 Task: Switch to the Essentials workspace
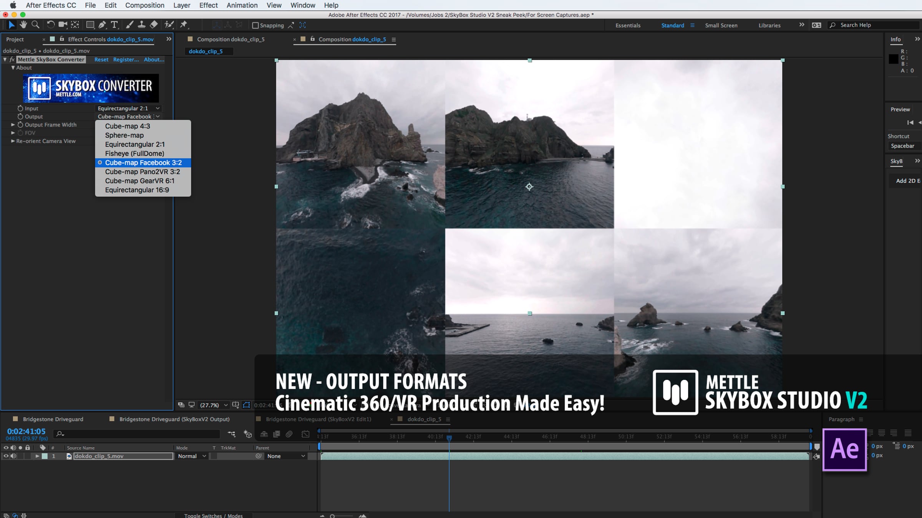(628, 25)
